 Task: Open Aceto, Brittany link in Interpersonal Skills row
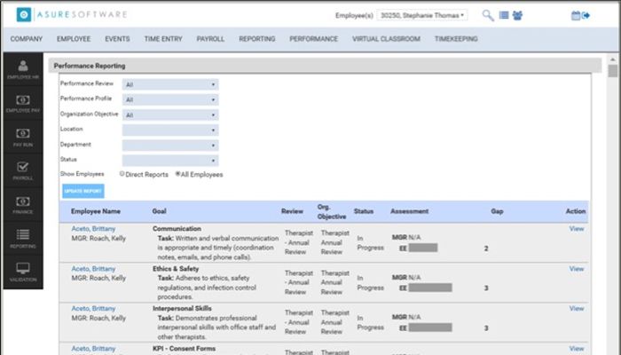point(93,309)
